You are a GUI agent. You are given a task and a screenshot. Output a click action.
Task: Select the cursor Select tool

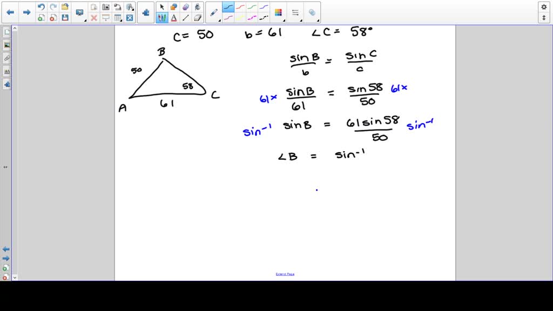coord(162,6)
